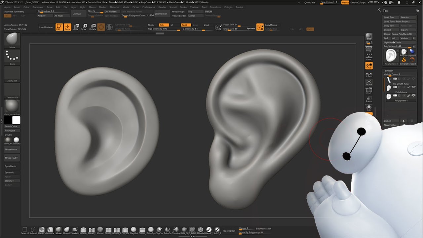
Task: Toggle the Persp perspective button
Action: click(x=369, y=49)
